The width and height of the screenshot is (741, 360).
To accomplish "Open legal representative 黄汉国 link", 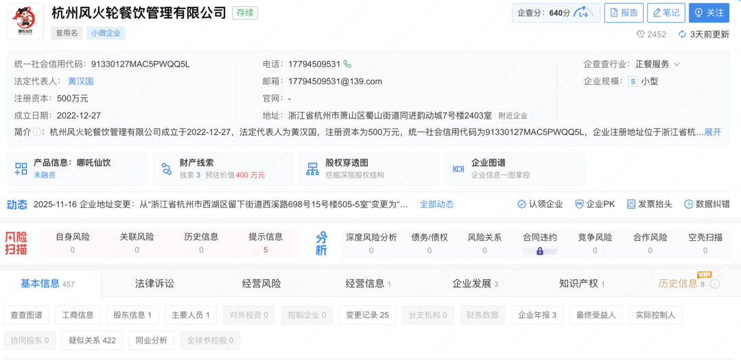I will point(80,81).
